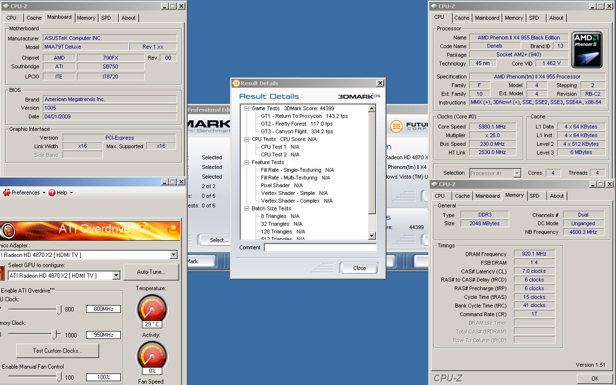Collapse the CPU Tests tree node
Image resolution: width=616 pixels, height=385 pixels.
(x=247, y=139)
